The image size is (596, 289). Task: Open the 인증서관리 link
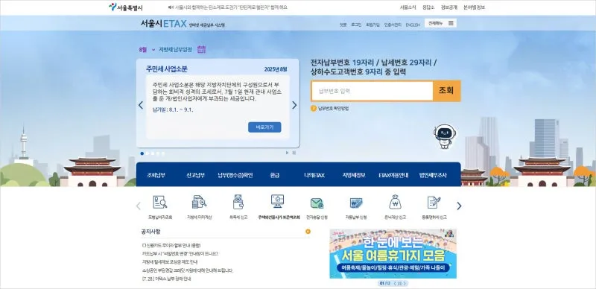[393, 25]
